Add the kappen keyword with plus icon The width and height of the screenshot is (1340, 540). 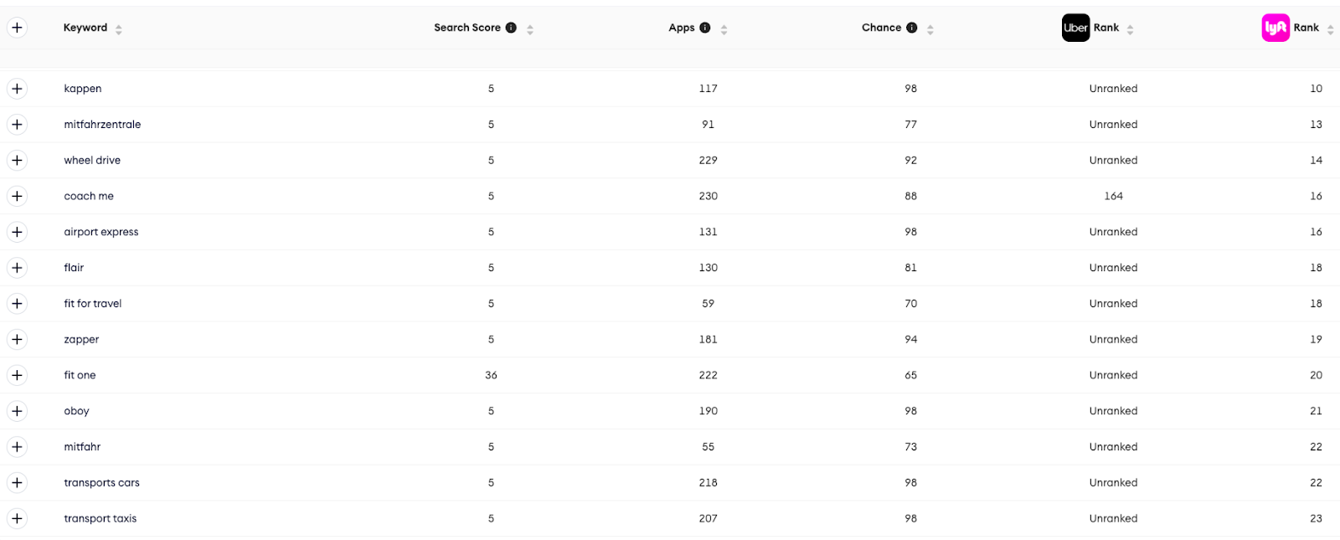coord(17,89)
